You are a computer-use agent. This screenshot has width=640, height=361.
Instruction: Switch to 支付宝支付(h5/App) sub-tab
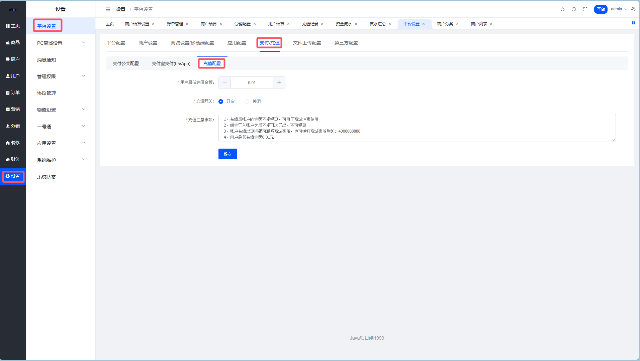(171, 63)
